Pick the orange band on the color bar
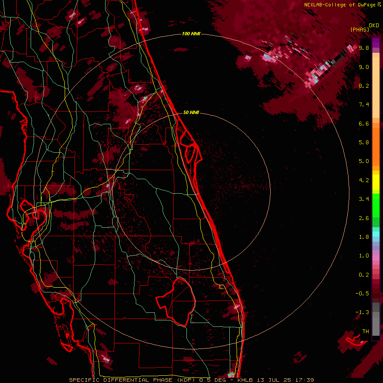This screenshot has width=383, height=383. tap(376, 146)
